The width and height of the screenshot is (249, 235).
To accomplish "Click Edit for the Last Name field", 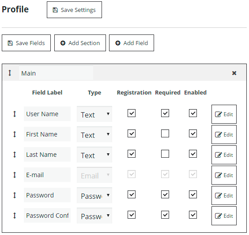I will 224,155.
